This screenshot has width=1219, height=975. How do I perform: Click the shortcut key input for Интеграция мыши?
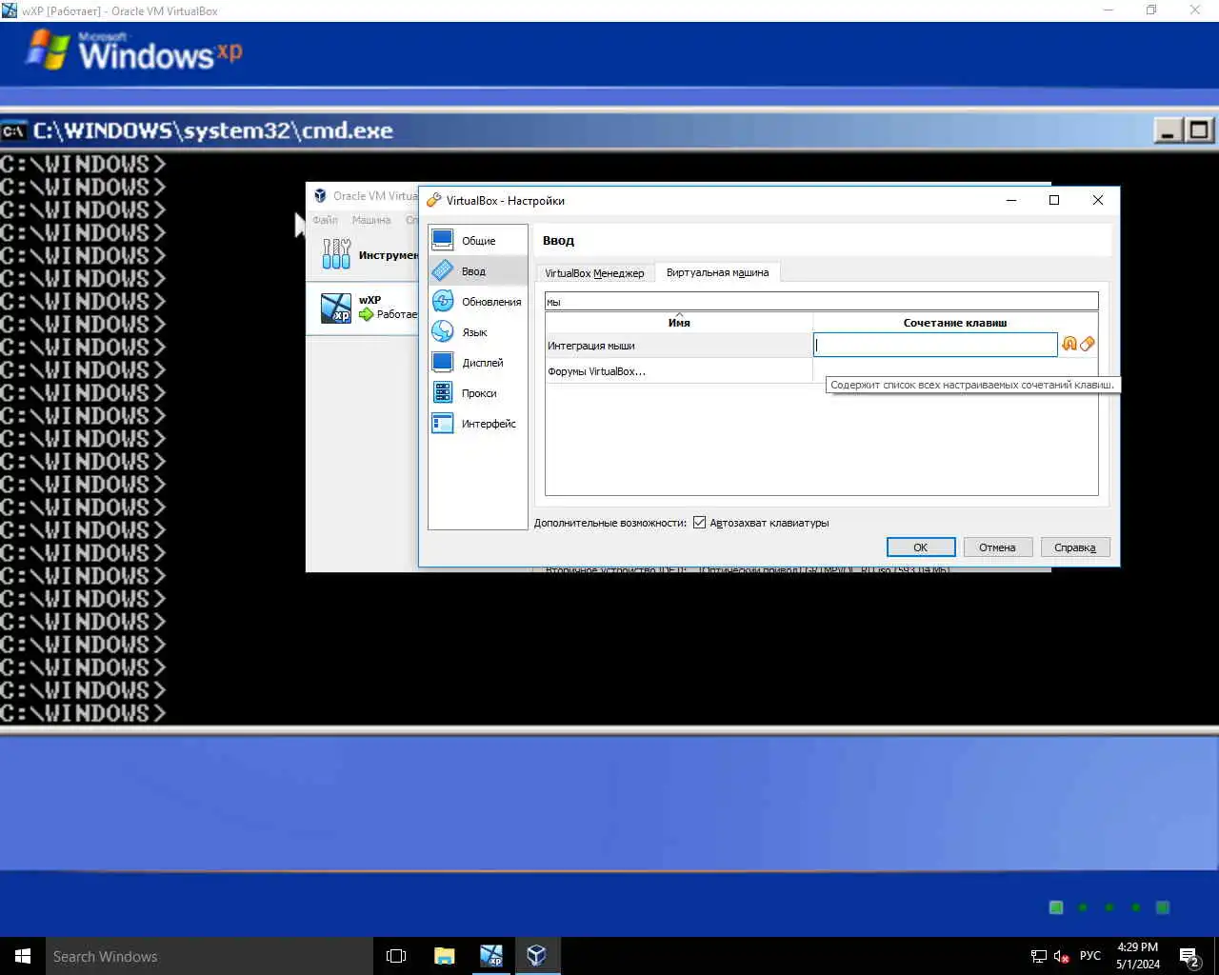[935, 345]
